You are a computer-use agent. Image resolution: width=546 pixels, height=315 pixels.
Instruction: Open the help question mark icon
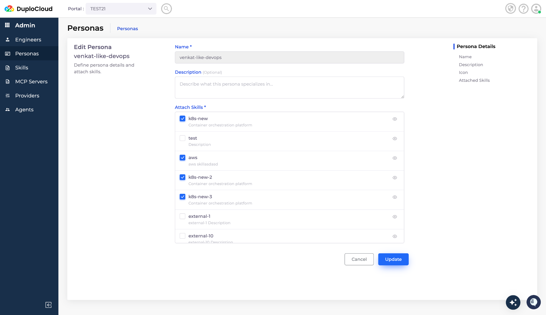[523, 9]
